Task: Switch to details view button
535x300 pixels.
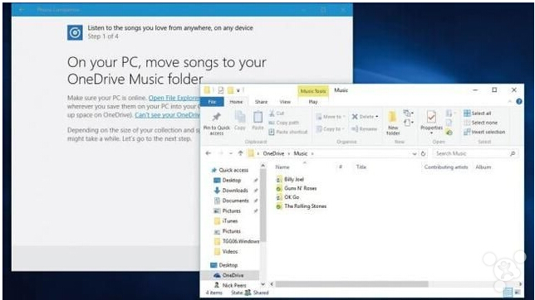Action: [x=508, y=293]
